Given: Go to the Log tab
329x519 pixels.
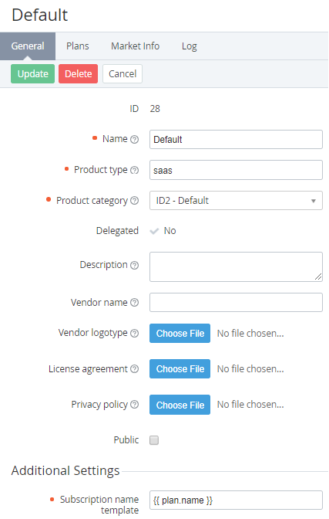Looking at the screenshot, I should coord(190,46).
